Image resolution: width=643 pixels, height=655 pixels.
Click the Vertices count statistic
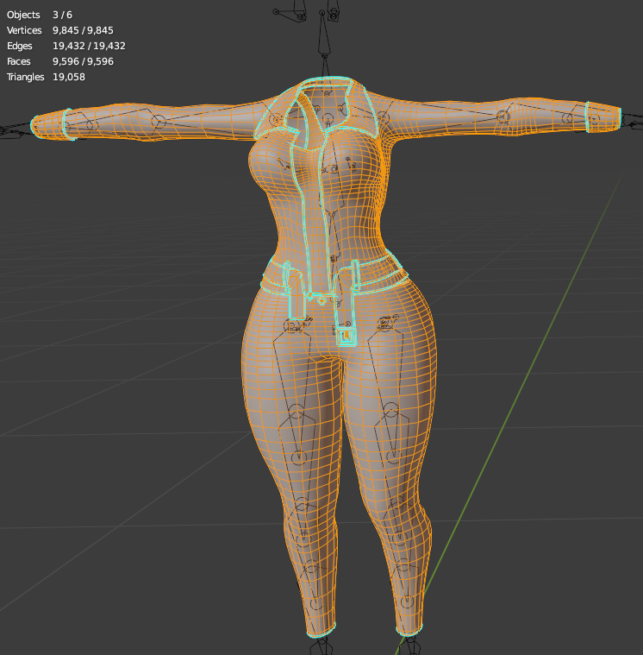[x=83, y=30]
